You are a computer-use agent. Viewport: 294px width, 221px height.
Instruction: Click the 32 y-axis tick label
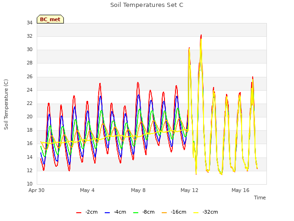29,36
